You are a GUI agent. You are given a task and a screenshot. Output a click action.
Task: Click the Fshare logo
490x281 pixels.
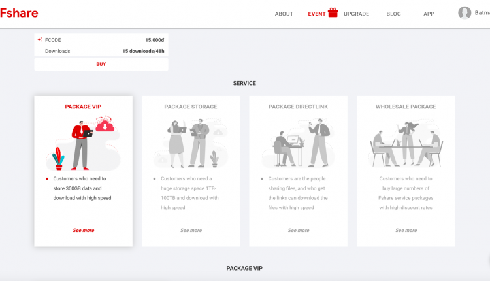[19, 13]
